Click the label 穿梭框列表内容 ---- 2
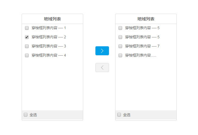The width and height of the screenshot is (198, 135). click(x=49, y=37)
